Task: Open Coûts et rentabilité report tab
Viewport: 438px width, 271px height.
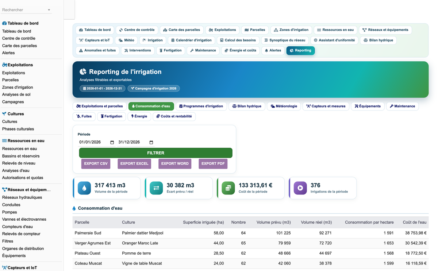Action: point(174,116)
